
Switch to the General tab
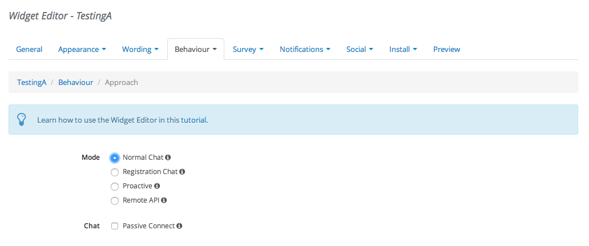point(29,49)
